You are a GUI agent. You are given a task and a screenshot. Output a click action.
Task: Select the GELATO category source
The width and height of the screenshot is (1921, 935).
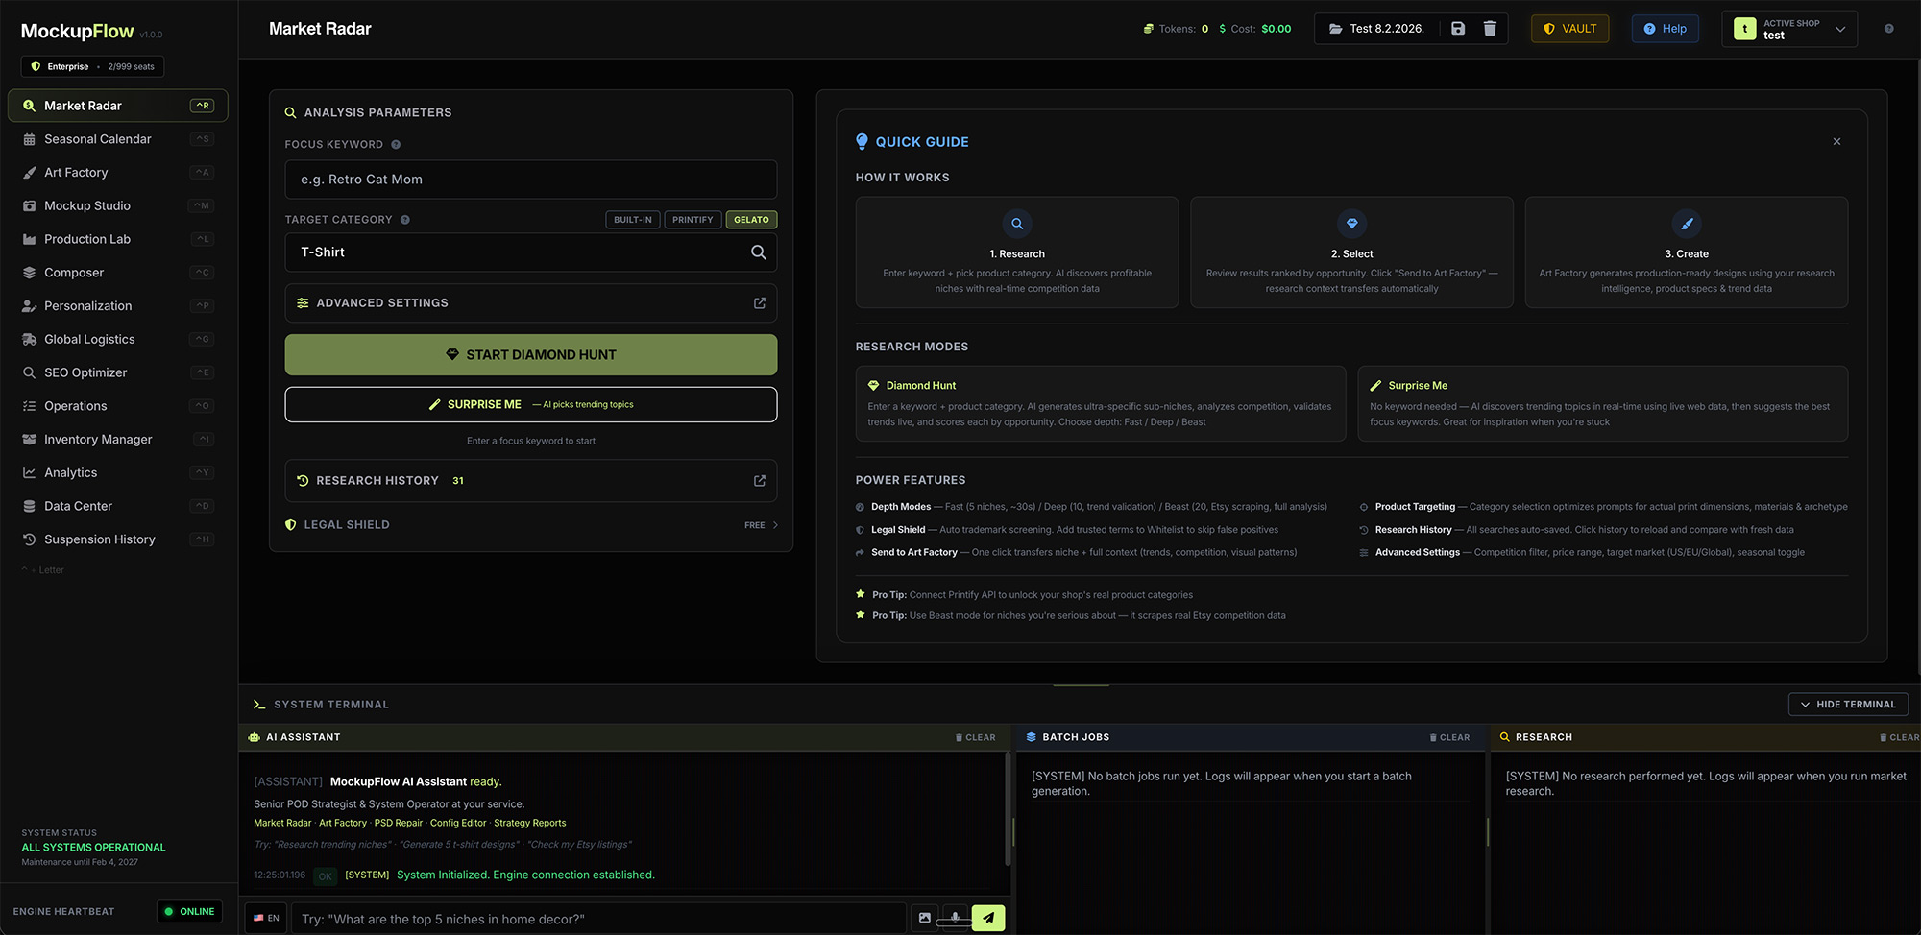[x=751, y=219]
